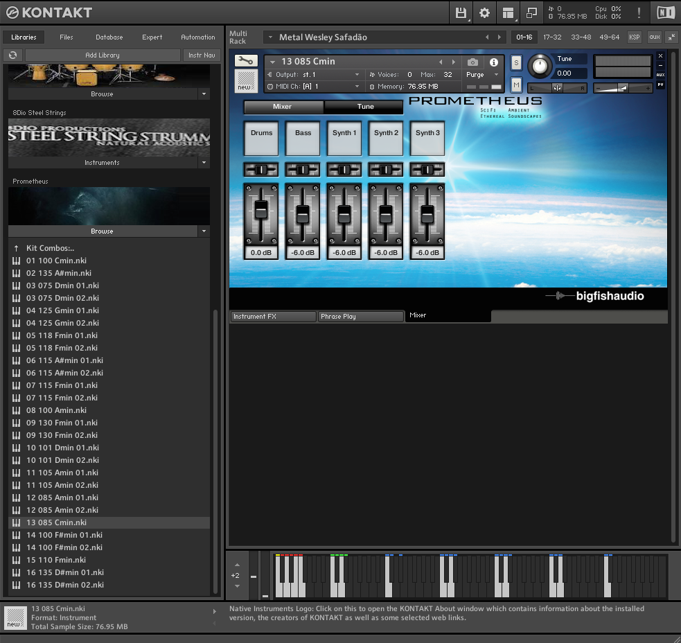Open the Instrument FX tab

[273, 316]
